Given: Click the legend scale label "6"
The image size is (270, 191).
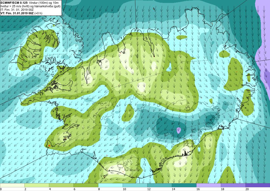Looking at the screenshot, I should point(75,189).
